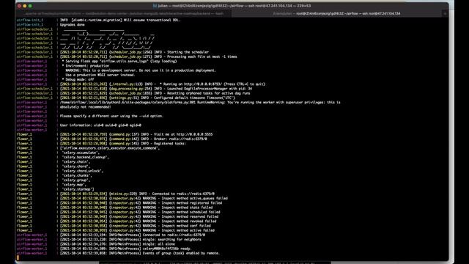This screenshot has height=264, width=469.
Task: Click 'celery.map' entry
Action: (74, 185)
